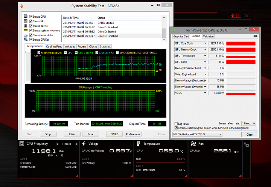Open Memory Controller Load sensor dropdown
This screenshot has height=187, width=271.
[205, 68]
